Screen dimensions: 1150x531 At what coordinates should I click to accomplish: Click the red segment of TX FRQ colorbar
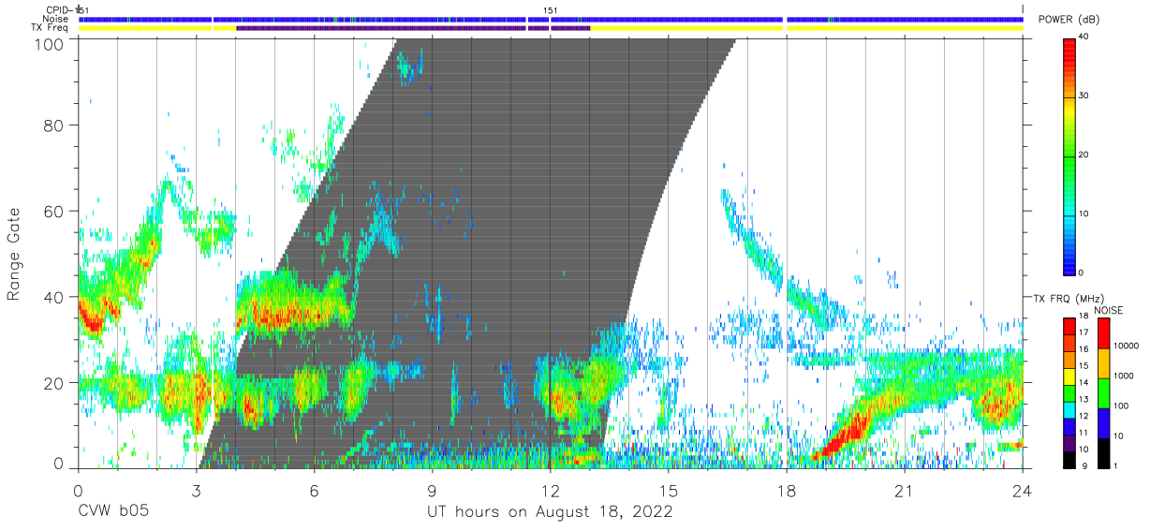[x=1069, y=325]
